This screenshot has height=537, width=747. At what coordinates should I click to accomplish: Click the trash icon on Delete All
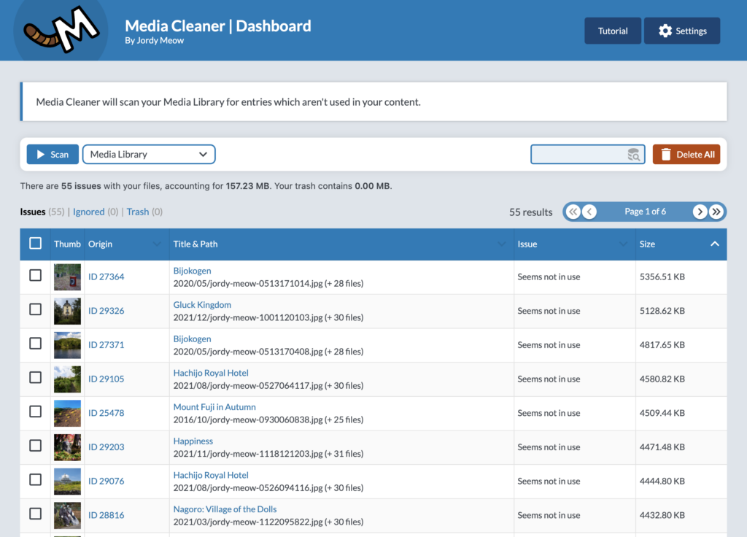point(666,154)
